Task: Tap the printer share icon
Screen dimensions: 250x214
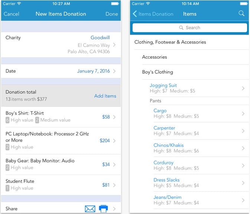Action: 103,208
